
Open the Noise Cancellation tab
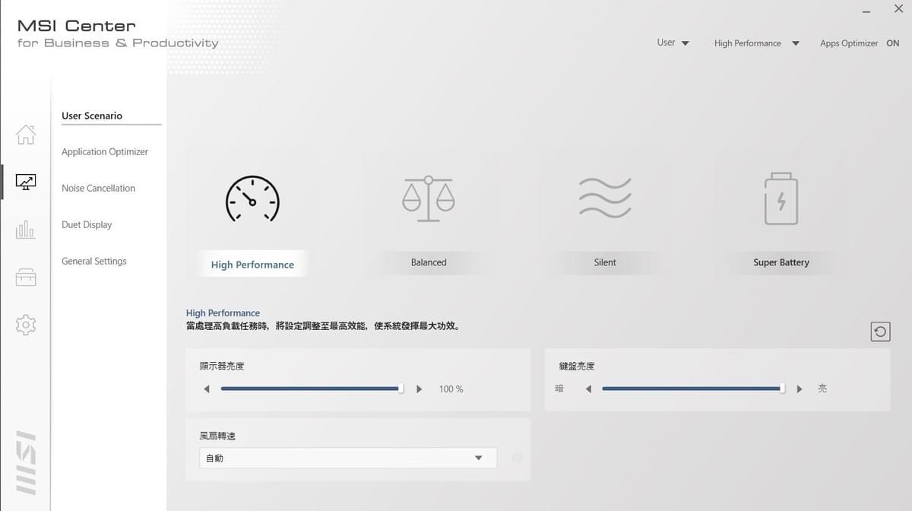99,189
